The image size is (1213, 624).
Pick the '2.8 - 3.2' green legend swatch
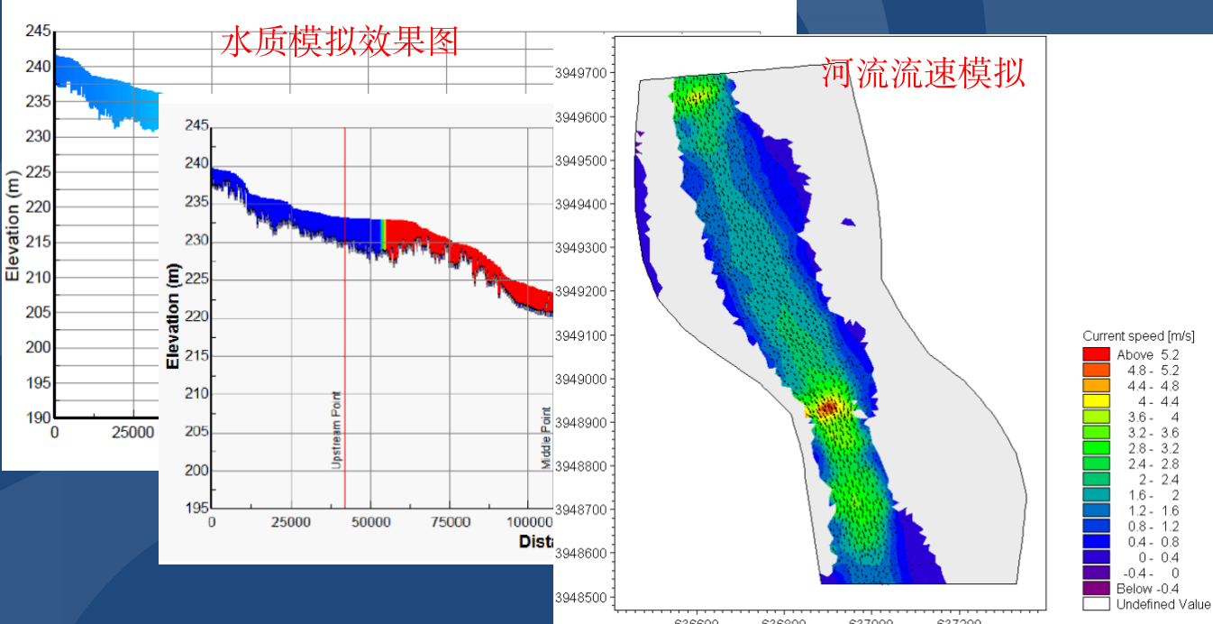[x=1096, y=448]
